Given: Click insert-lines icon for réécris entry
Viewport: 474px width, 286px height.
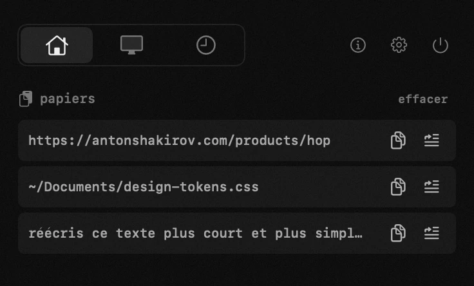Looking at the screenshot, I should pos(431,233).
